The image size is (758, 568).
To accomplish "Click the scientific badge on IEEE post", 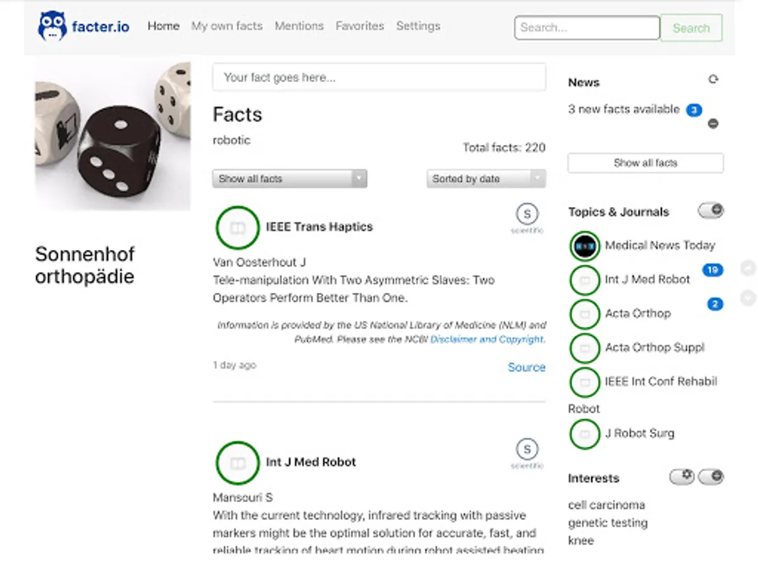I will [x=527, y=213].
